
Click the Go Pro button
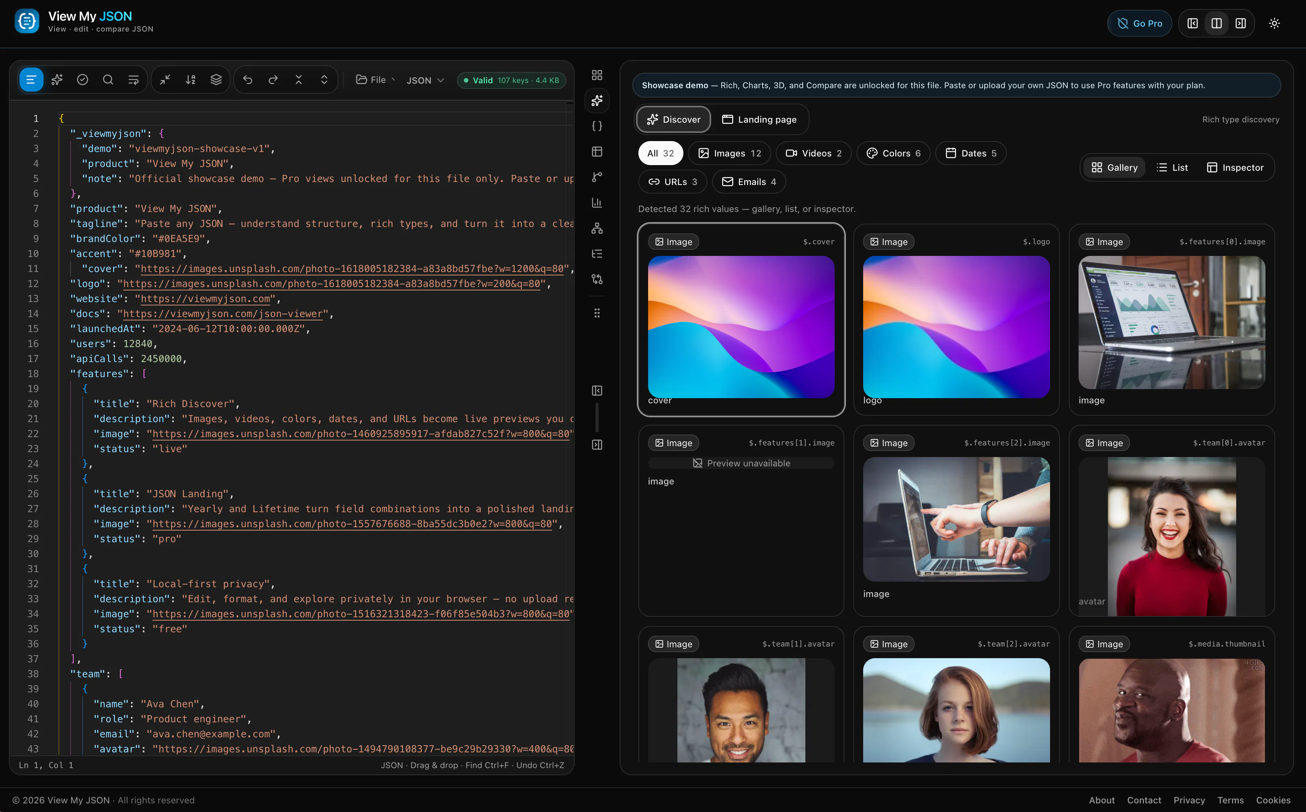coord(1139,23)
